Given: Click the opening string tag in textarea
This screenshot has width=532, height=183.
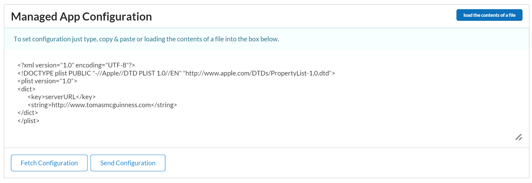Looking at the screenshot, I should [x=39, y=105].
